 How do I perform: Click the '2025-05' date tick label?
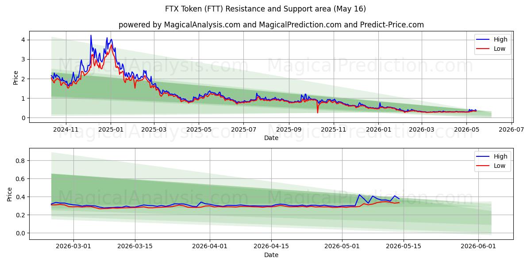199,129
